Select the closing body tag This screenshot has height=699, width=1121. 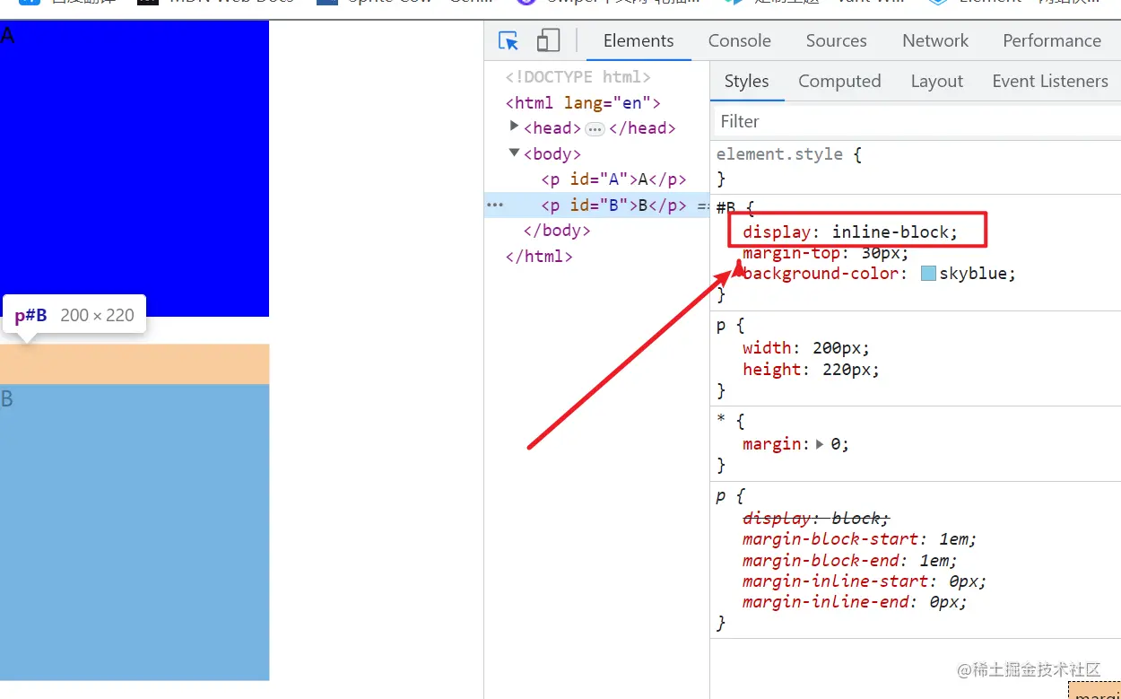pos(557,231)
